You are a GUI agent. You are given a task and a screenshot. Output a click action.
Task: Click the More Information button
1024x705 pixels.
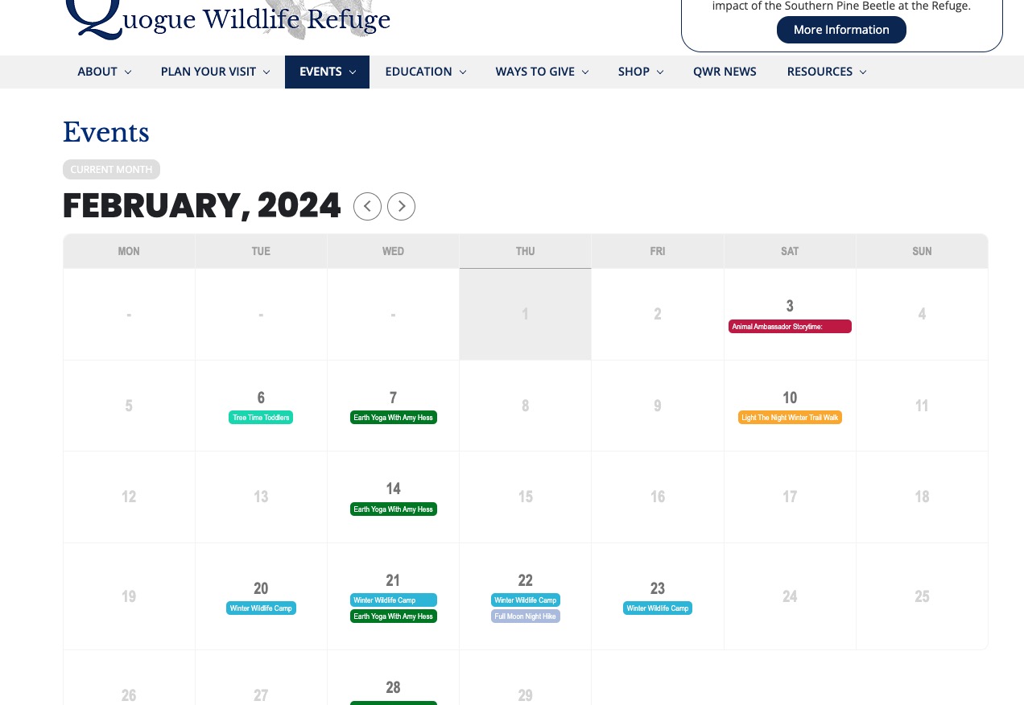(x=841, y=30)
